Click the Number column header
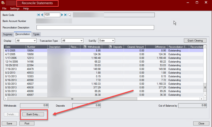212x127 pixels. [x=37, y=47]
